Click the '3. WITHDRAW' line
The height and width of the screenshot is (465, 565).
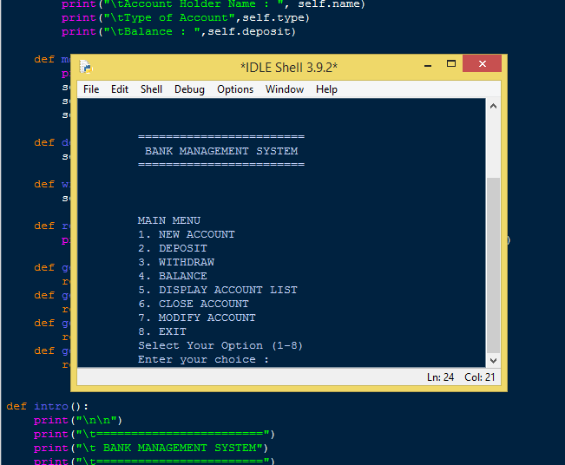click(176, 262)
